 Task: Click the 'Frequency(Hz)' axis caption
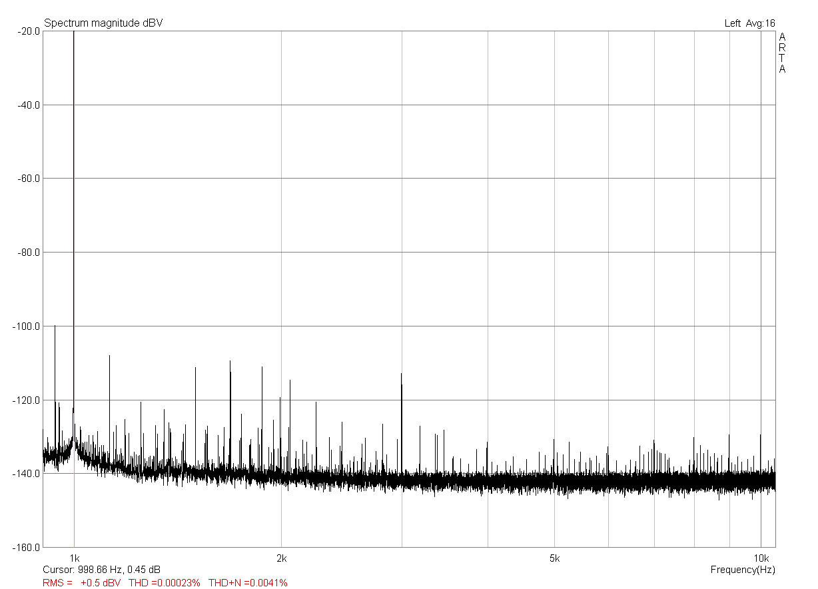tap(743, 570)
